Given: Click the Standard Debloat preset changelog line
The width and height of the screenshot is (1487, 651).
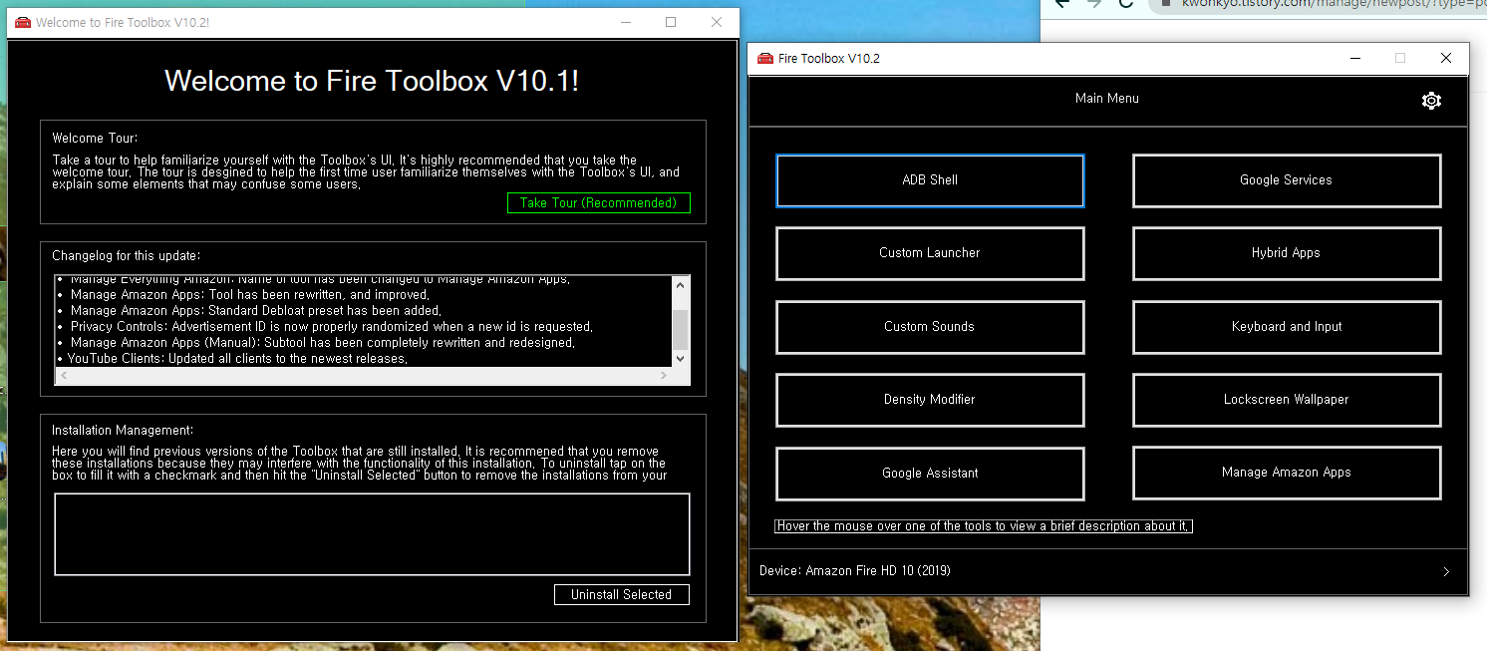Looking at the screenshot, I should click(255, 311).
